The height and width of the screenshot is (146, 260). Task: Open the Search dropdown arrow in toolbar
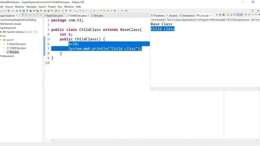[x=66, y=11]
